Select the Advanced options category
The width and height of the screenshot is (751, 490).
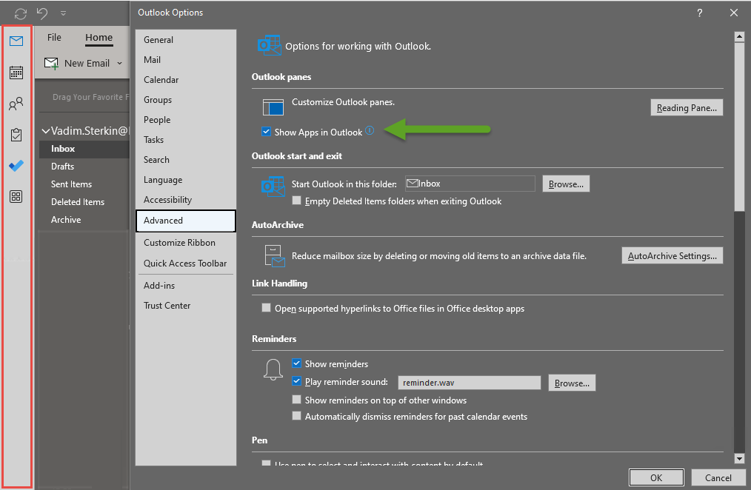186,221
